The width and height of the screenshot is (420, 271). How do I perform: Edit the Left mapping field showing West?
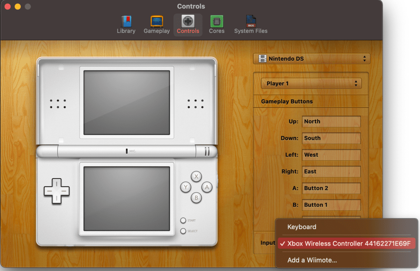point(331,155)
